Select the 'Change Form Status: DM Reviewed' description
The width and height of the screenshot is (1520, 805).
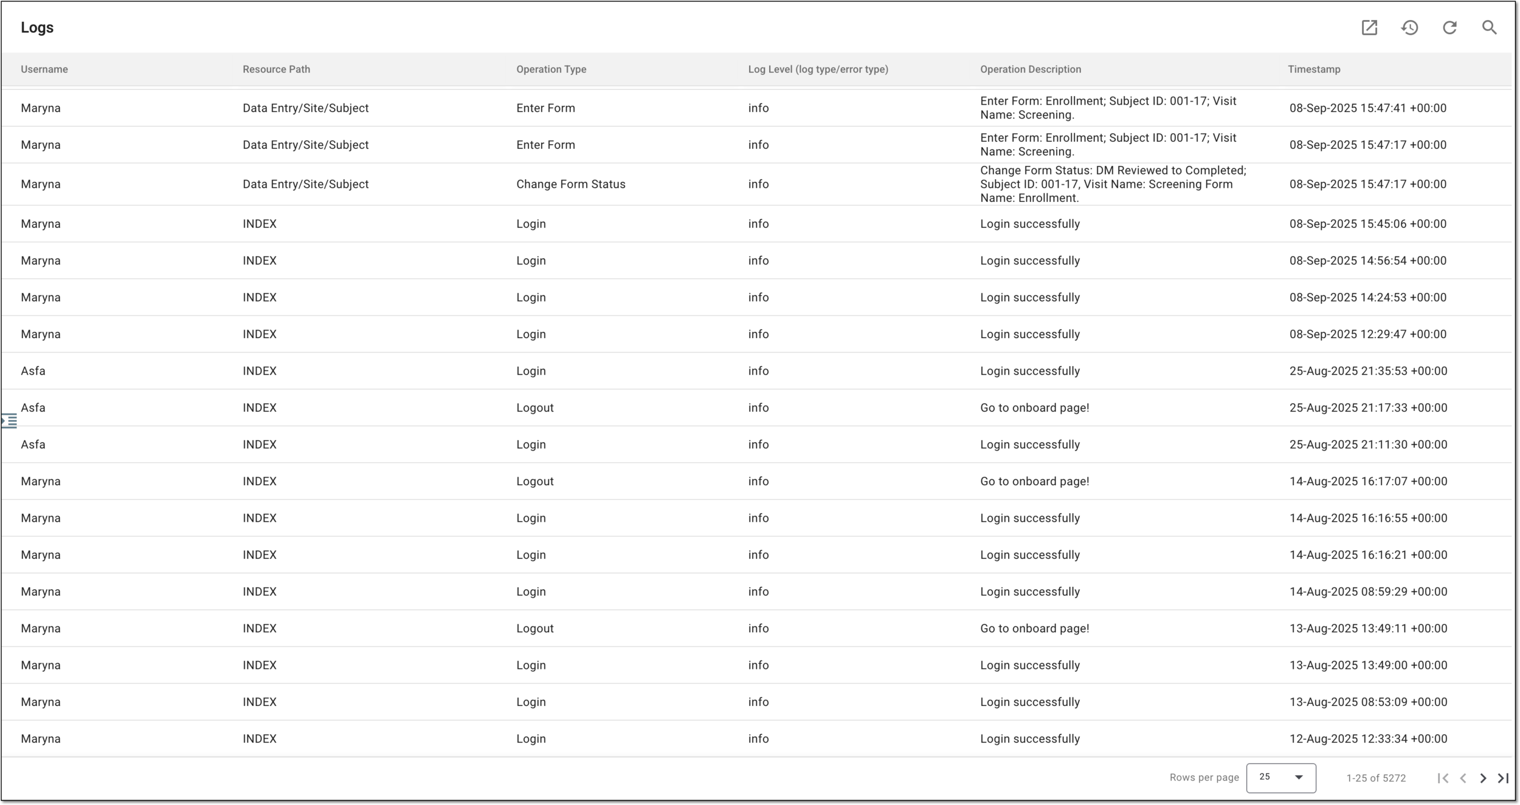[1113, 184]
